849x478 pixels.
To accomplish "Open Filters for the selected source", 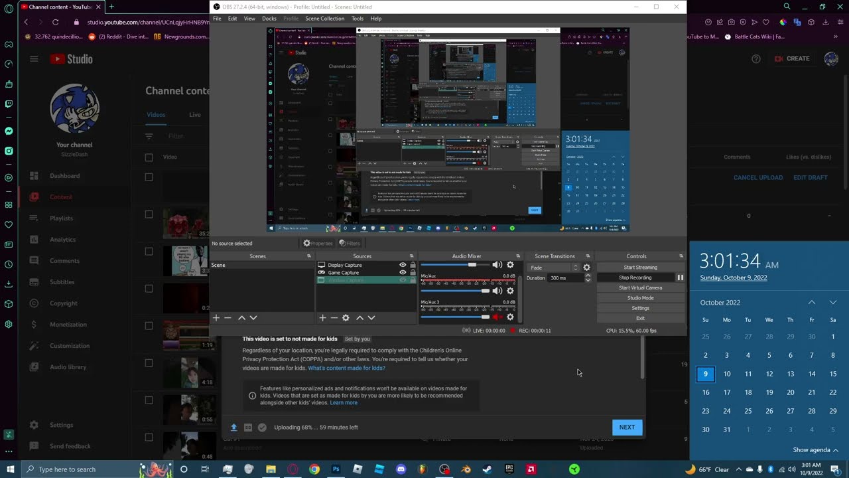I will click(350, 244).
